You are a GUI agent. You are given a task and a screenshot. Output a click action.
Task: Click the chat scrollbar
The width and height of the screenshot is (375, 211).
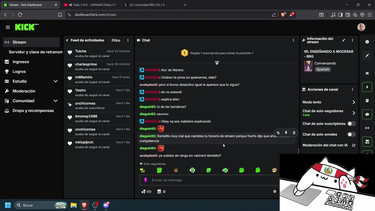pos(298,151)
